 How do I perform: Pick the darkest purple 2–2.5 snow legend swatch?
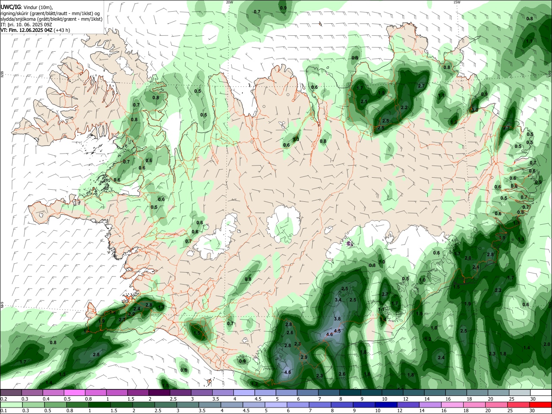[x=160, y=393]
